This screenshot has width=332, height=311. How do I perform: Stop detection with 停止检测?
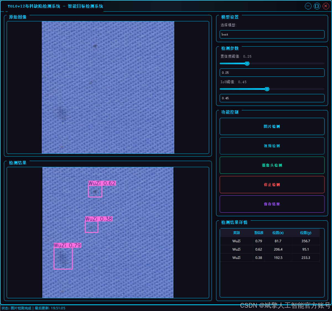[272, 185]
